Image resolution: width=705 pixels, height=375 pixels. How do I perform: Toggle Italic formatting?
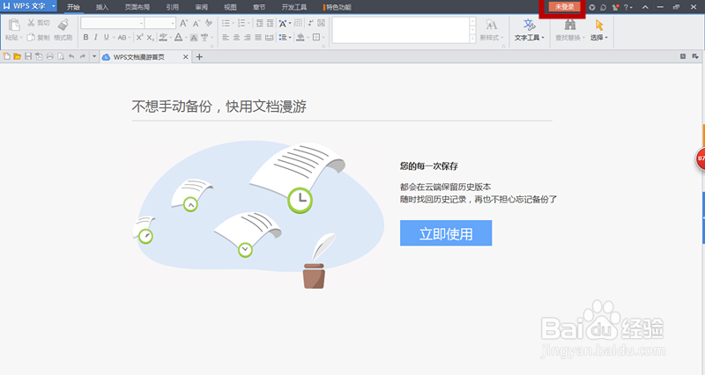[x=96, y=37]
